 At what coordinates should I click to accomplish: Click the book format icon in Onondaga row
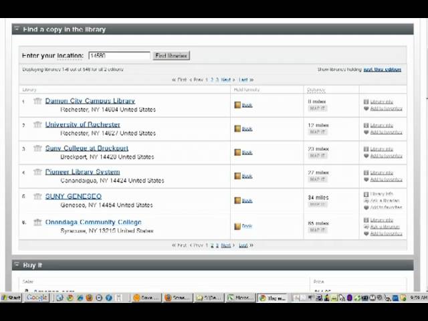[x=237, y=226]
